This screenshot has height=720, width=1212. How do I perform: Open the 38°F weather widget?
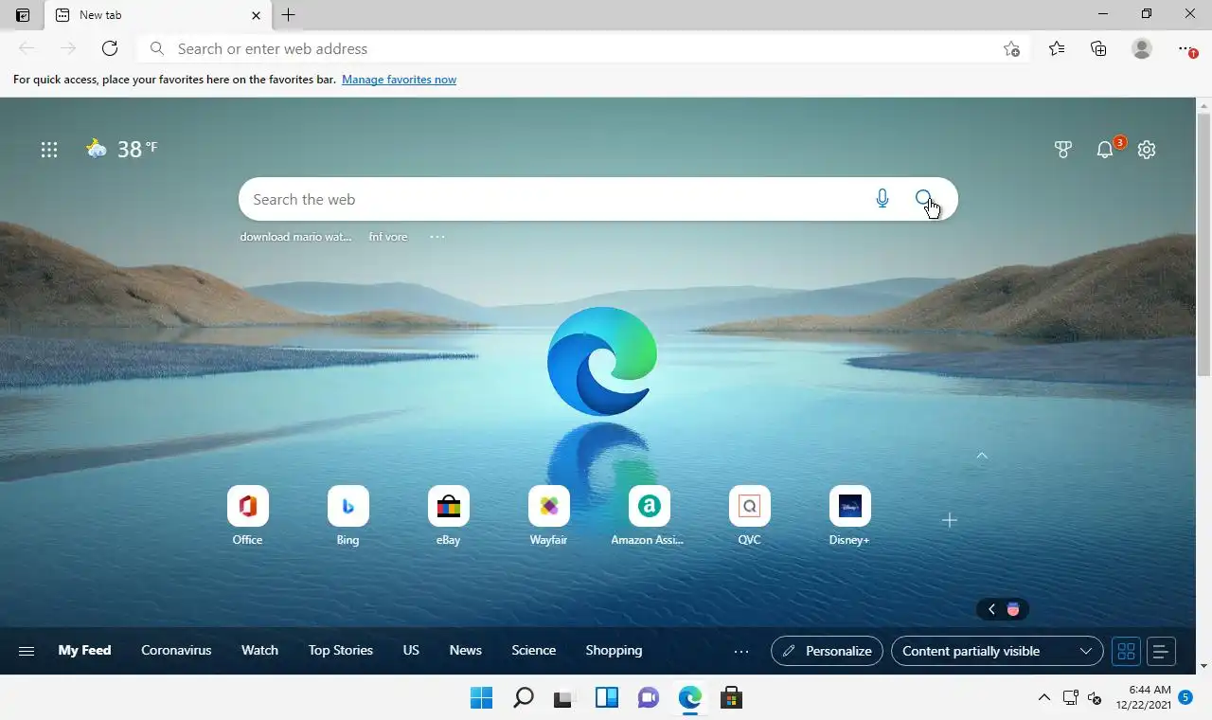[122, 149]
